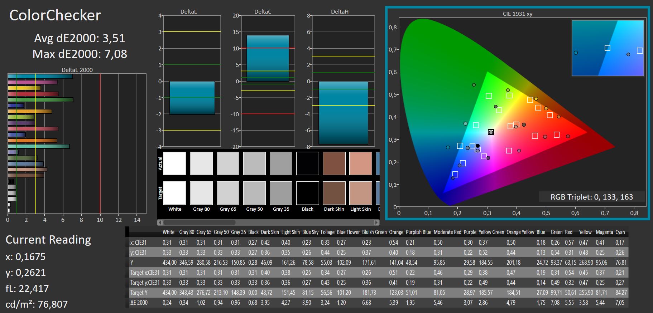The image size is (653, 313).
Task: Click the 'Target y:CIE31' row label
Action: click(145, 283)
